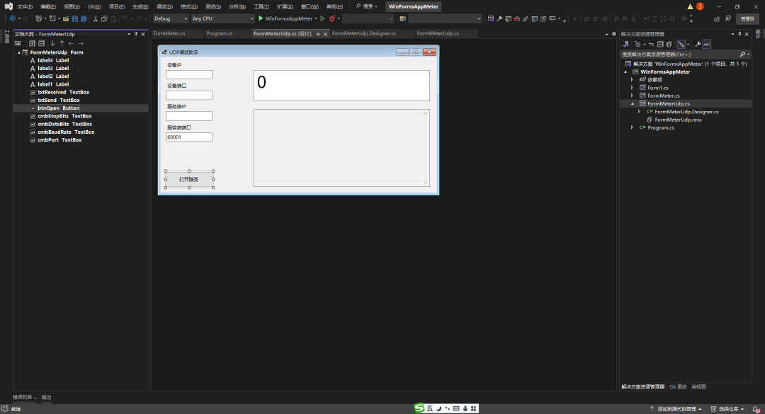Open the 调试(D) menu
765x414 pixels.
(x=164, y=6)
